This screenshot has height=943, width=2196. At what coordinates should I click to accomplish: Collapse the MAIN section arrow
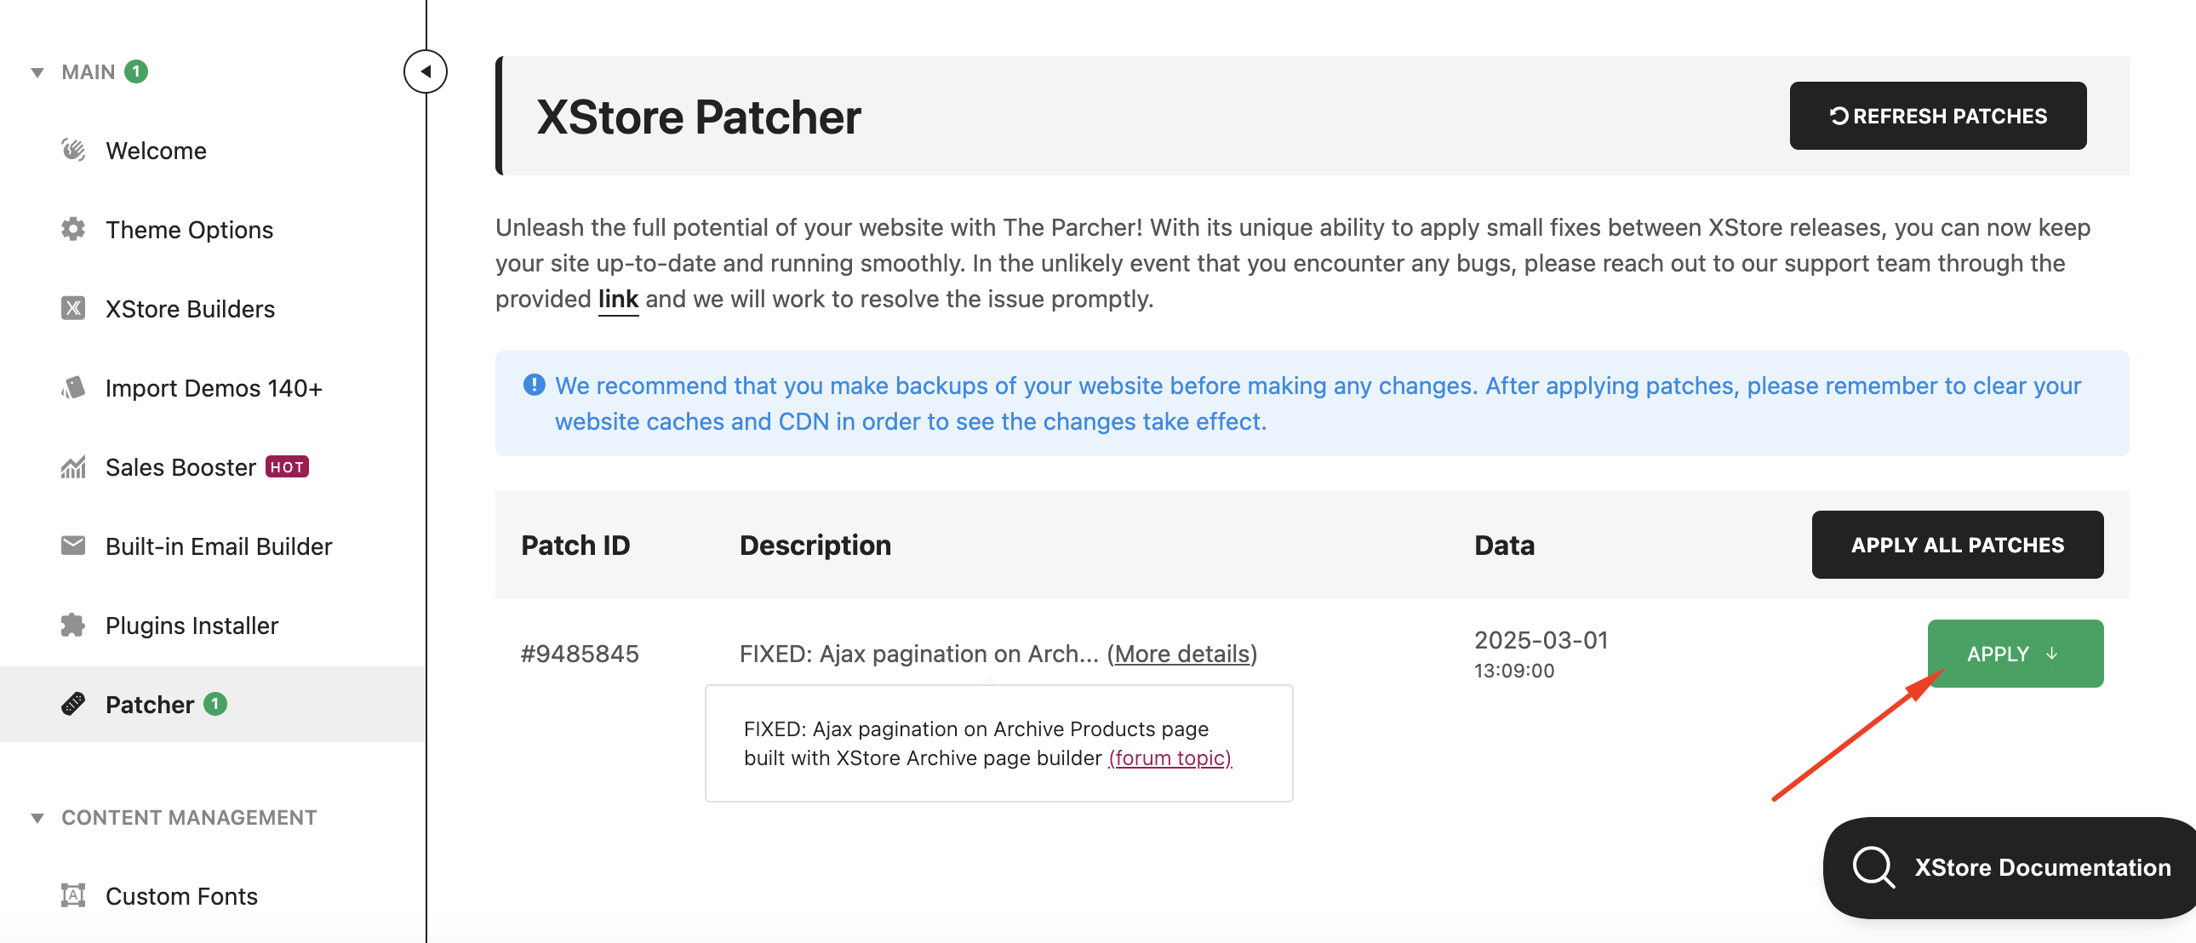click(x=37, y=72)
